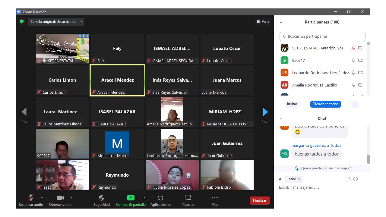Viewport: 386px width, 217px height.
Task: Click AR avatar of Amalia in participants
Action: coord(284,85)
